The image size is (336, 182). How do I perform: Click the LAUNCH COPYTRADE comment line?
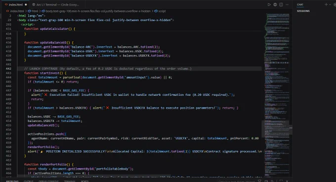coord(108,69)
